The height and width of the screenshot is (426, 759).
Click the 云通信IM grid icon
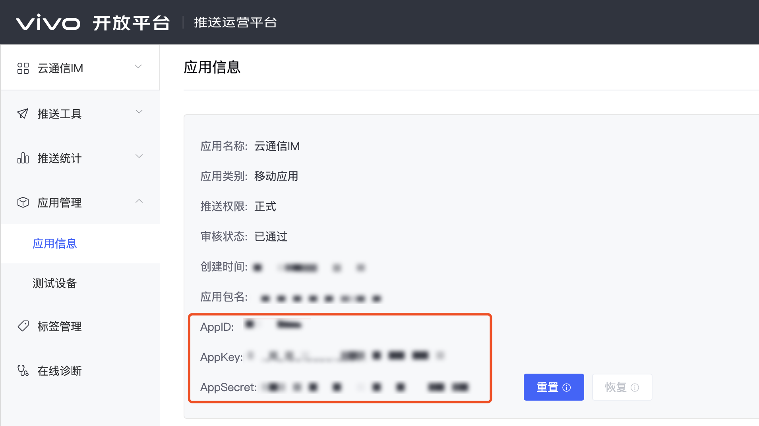(x=23, y=68)
